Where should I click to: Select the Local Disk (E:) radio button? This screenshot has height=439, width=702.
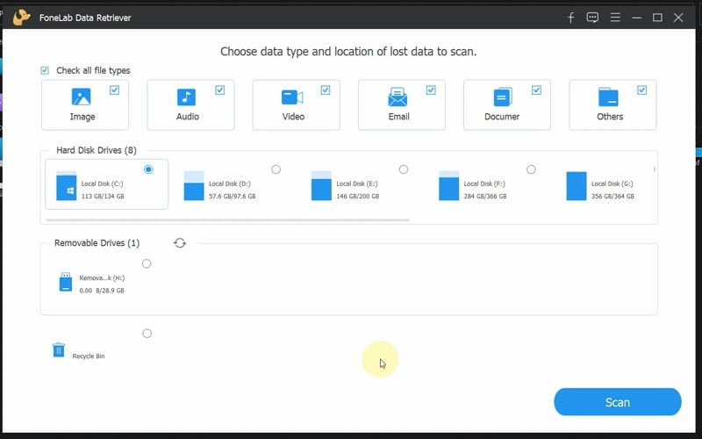click(x=404, y=169)
